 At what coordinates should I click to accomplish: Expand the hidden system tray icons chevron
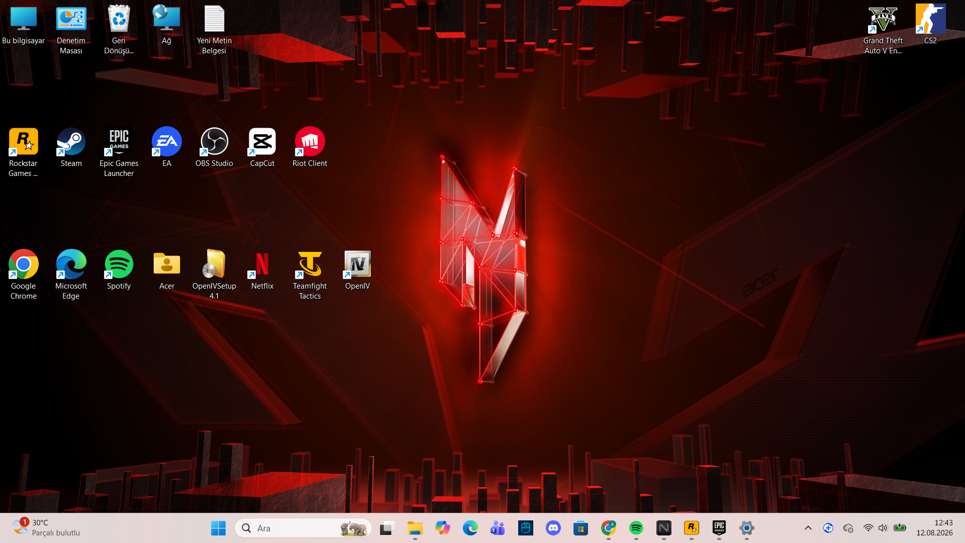(x=808, y=528)
